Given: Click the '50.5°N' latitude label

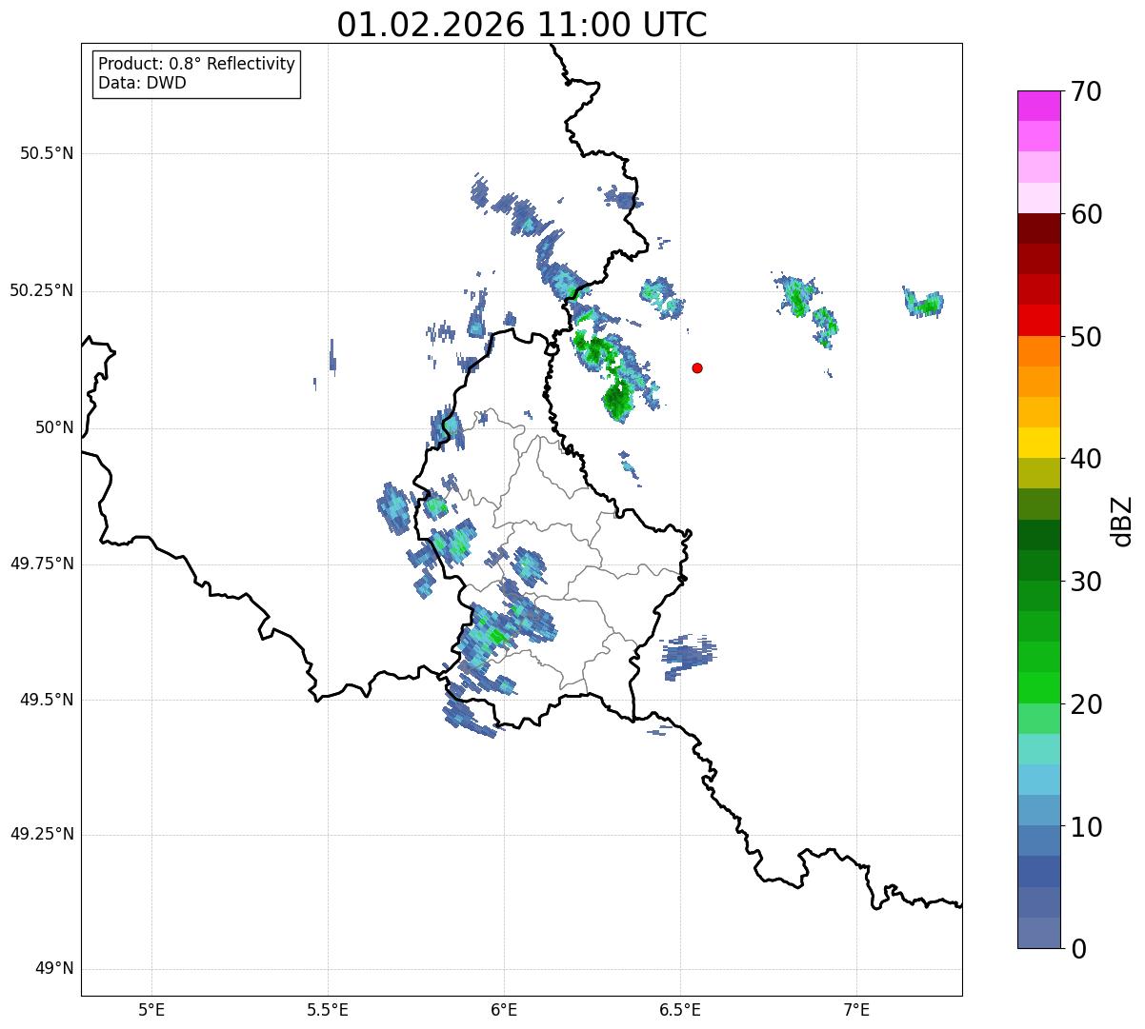Looking at the screenshot, I should [x=47, y=153].
